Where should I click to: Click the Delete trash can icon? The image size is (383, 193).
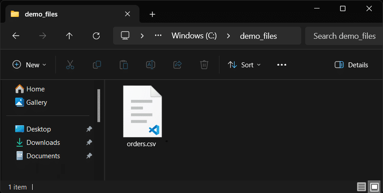[204, 65]
